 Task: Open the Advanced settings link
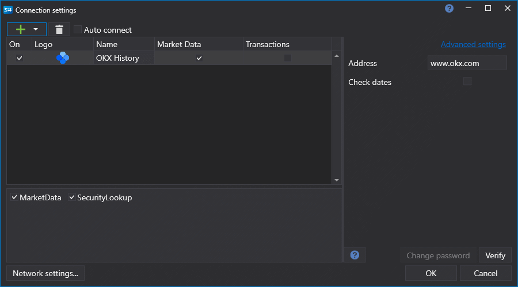(473, 44)
